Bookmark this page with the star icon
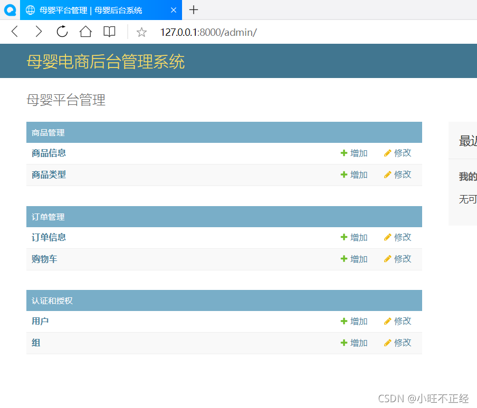 click(x=141, y=32)
